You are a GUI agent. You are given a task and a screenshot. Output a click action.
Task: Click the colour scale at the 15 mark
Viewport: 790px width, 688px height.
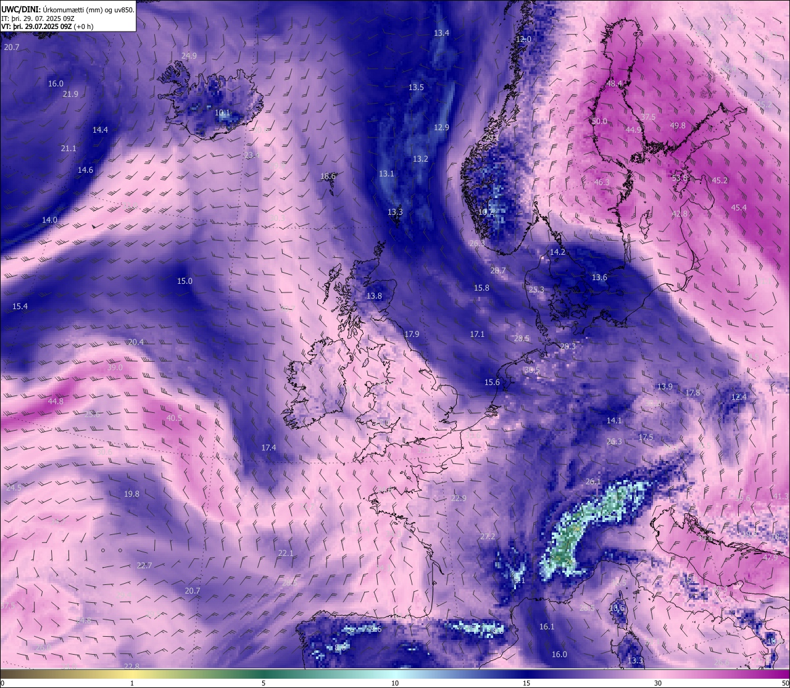pyautogui.click(x=526, y=683)
